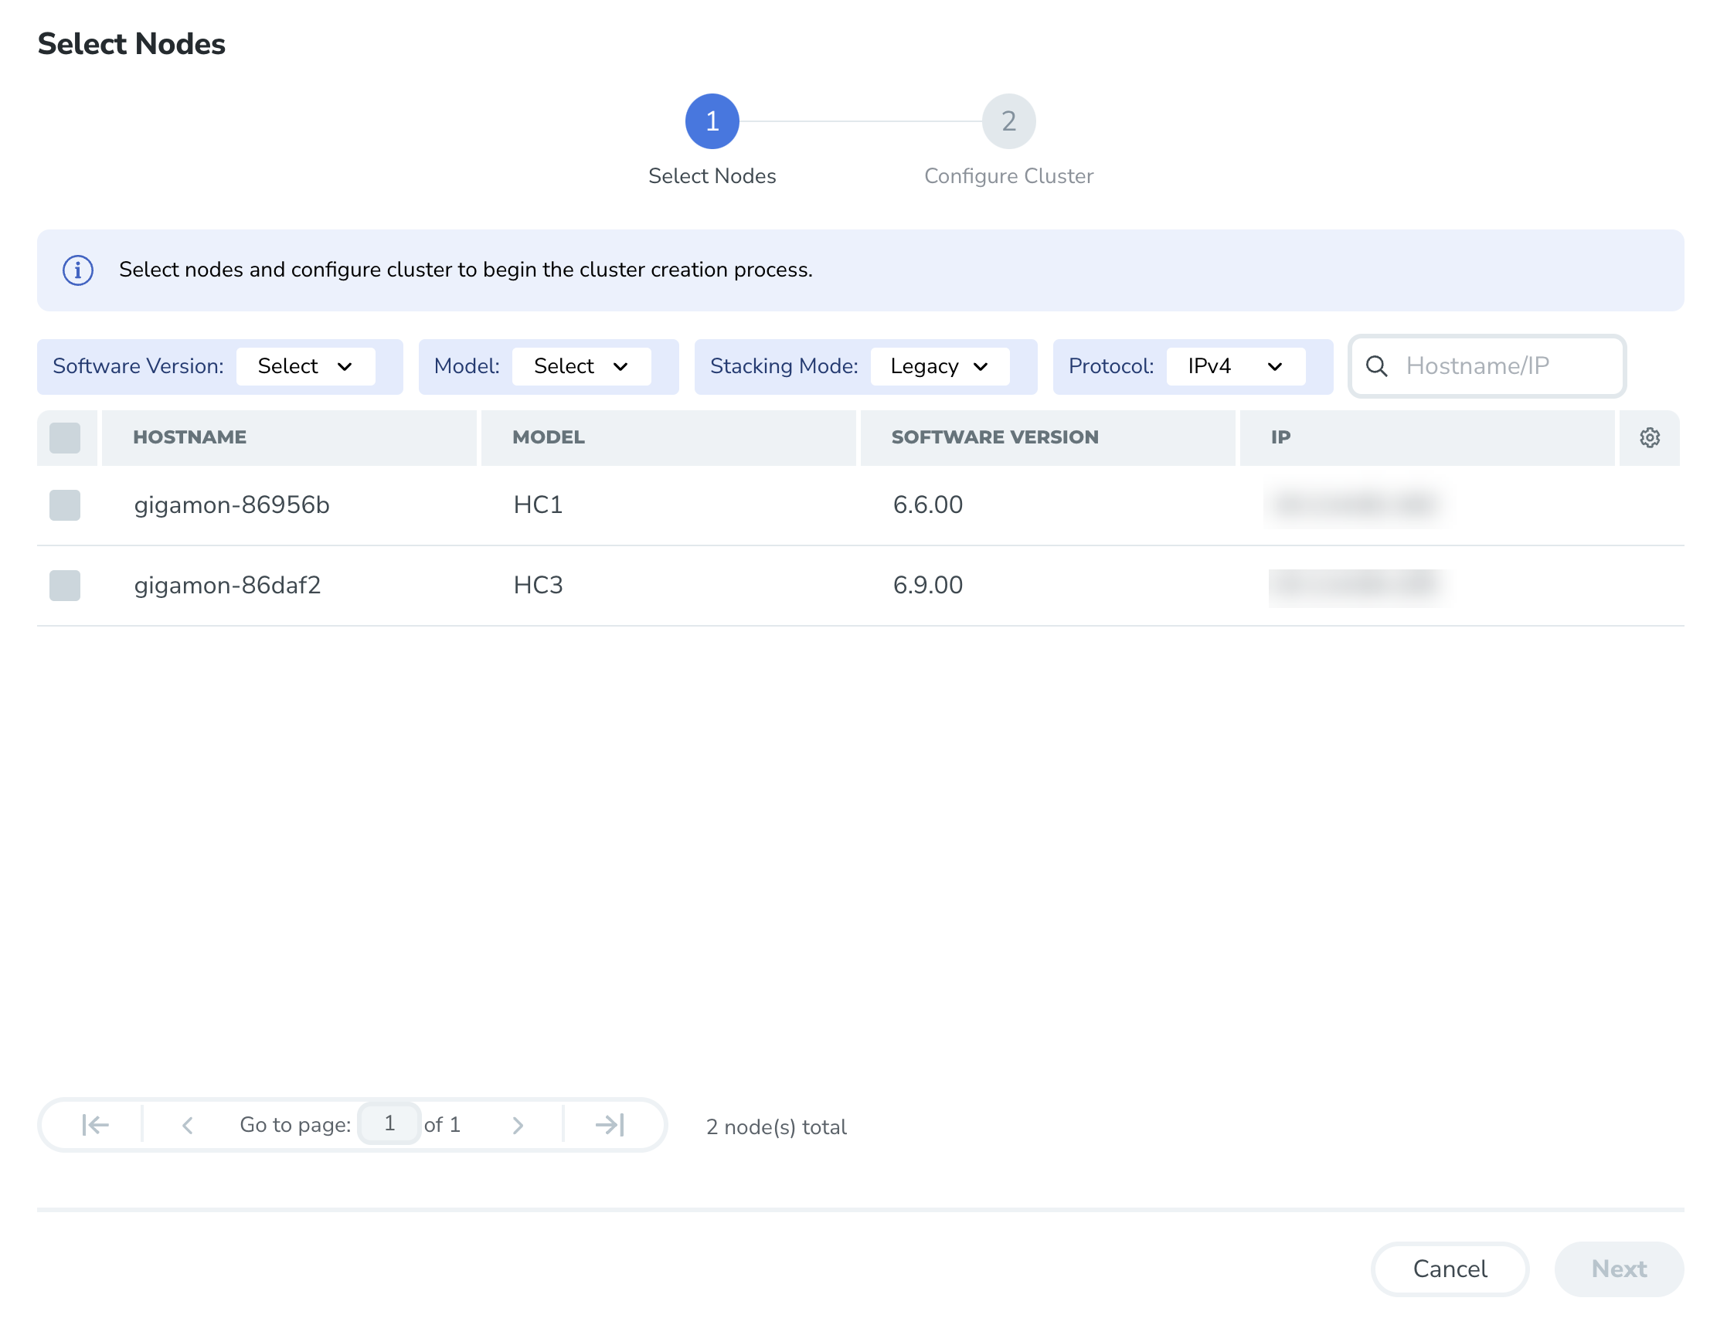Open the Model filter dropdown
The image size is (1727, 1325).
tap(581, 367)
